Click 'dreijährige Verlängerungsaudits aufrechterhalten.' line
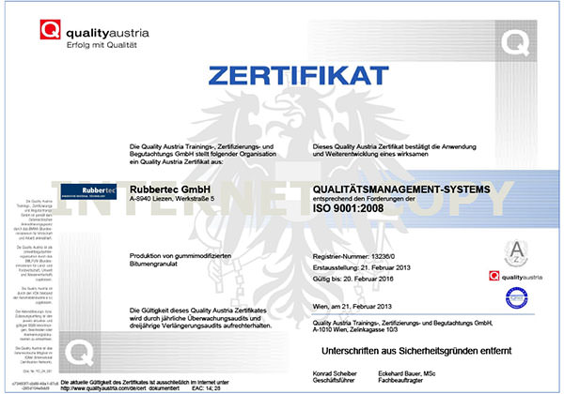Screen dimensions: 564x394 (x=201, y=326)
